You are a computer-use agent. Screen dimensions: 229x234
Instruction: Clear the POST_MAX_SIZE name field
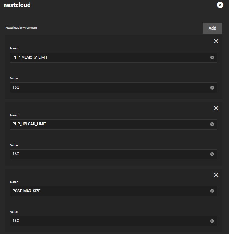(x=212, y=191)
